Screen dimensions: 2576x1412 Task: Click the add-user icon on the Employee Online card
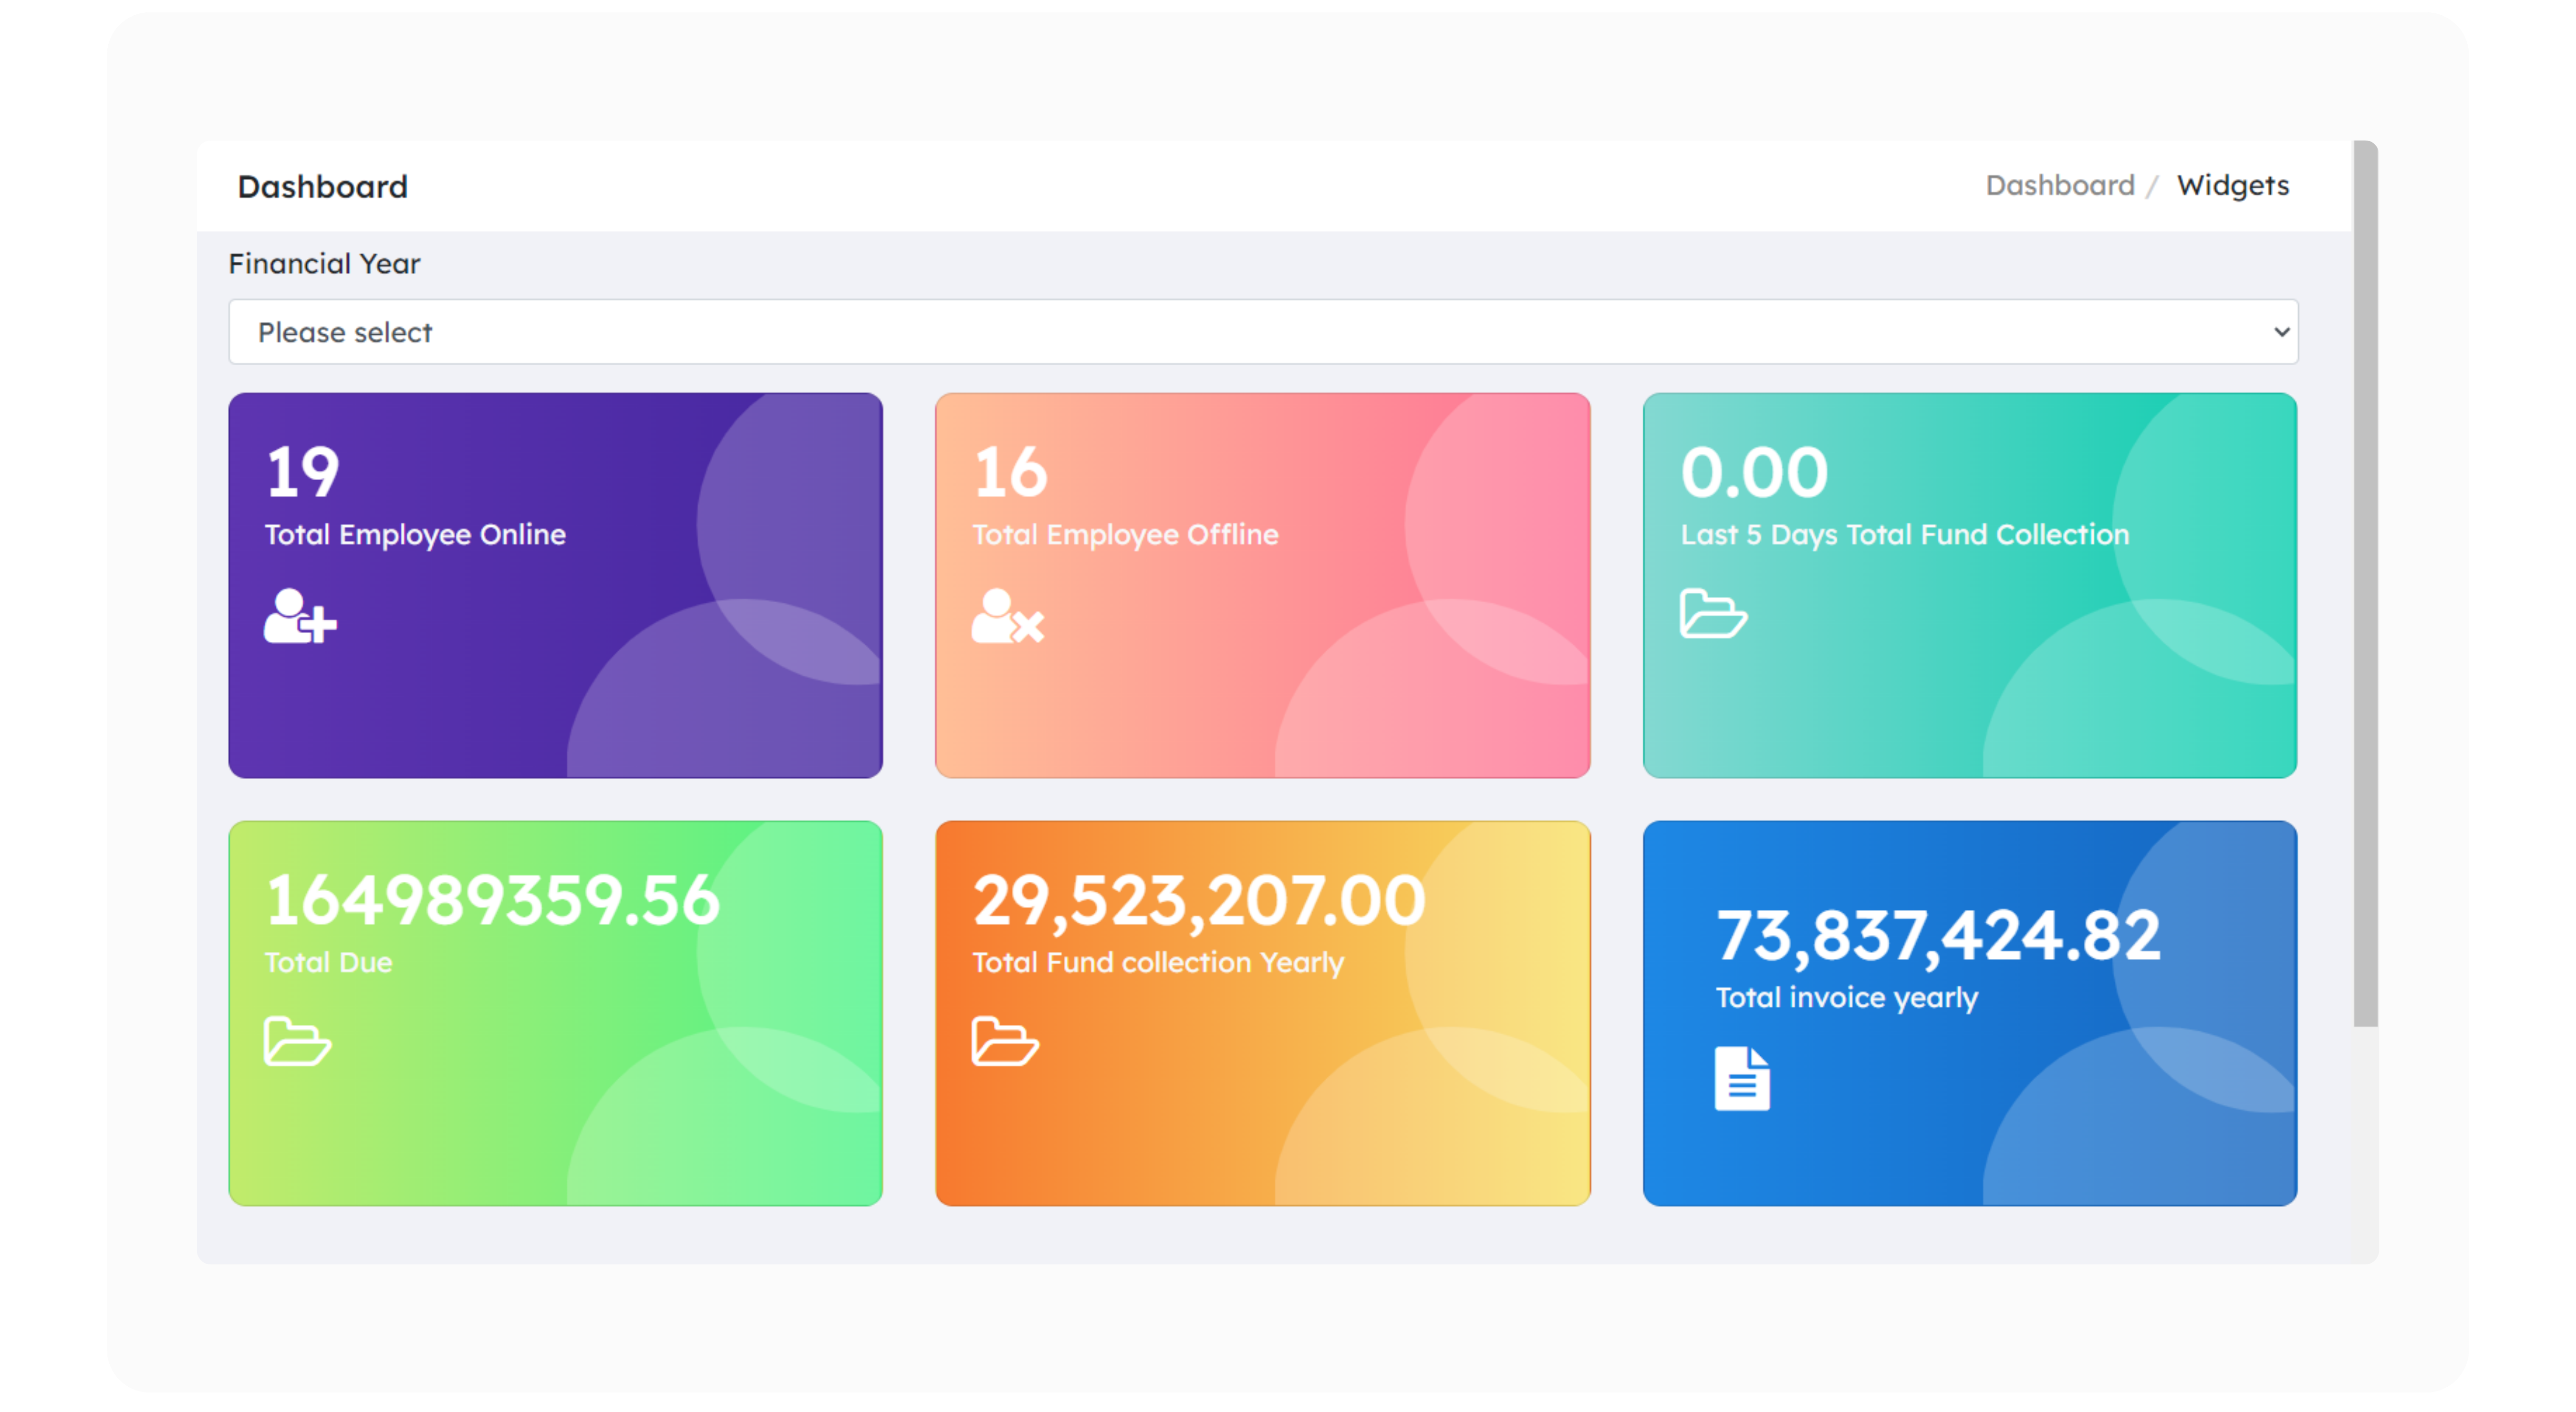point(300,617)
